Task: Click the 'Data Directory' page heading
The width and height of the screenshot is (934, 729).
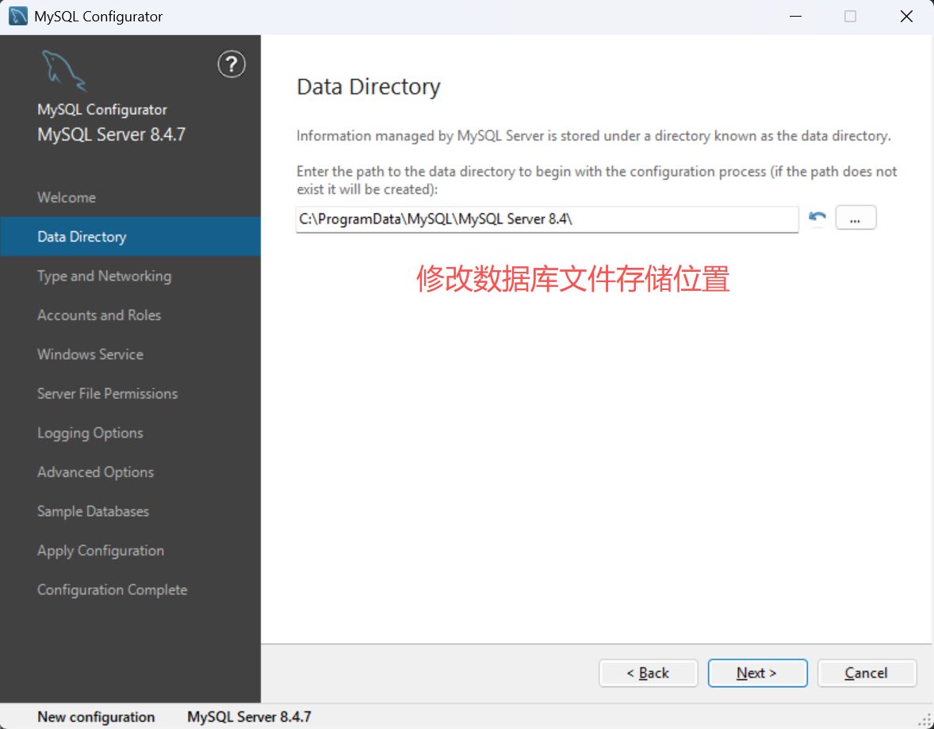Action: (x=368, y=87)
